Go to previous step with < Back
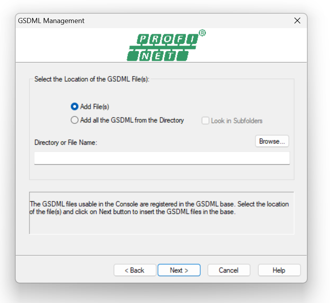330x303 pixels. pos(135,270)
